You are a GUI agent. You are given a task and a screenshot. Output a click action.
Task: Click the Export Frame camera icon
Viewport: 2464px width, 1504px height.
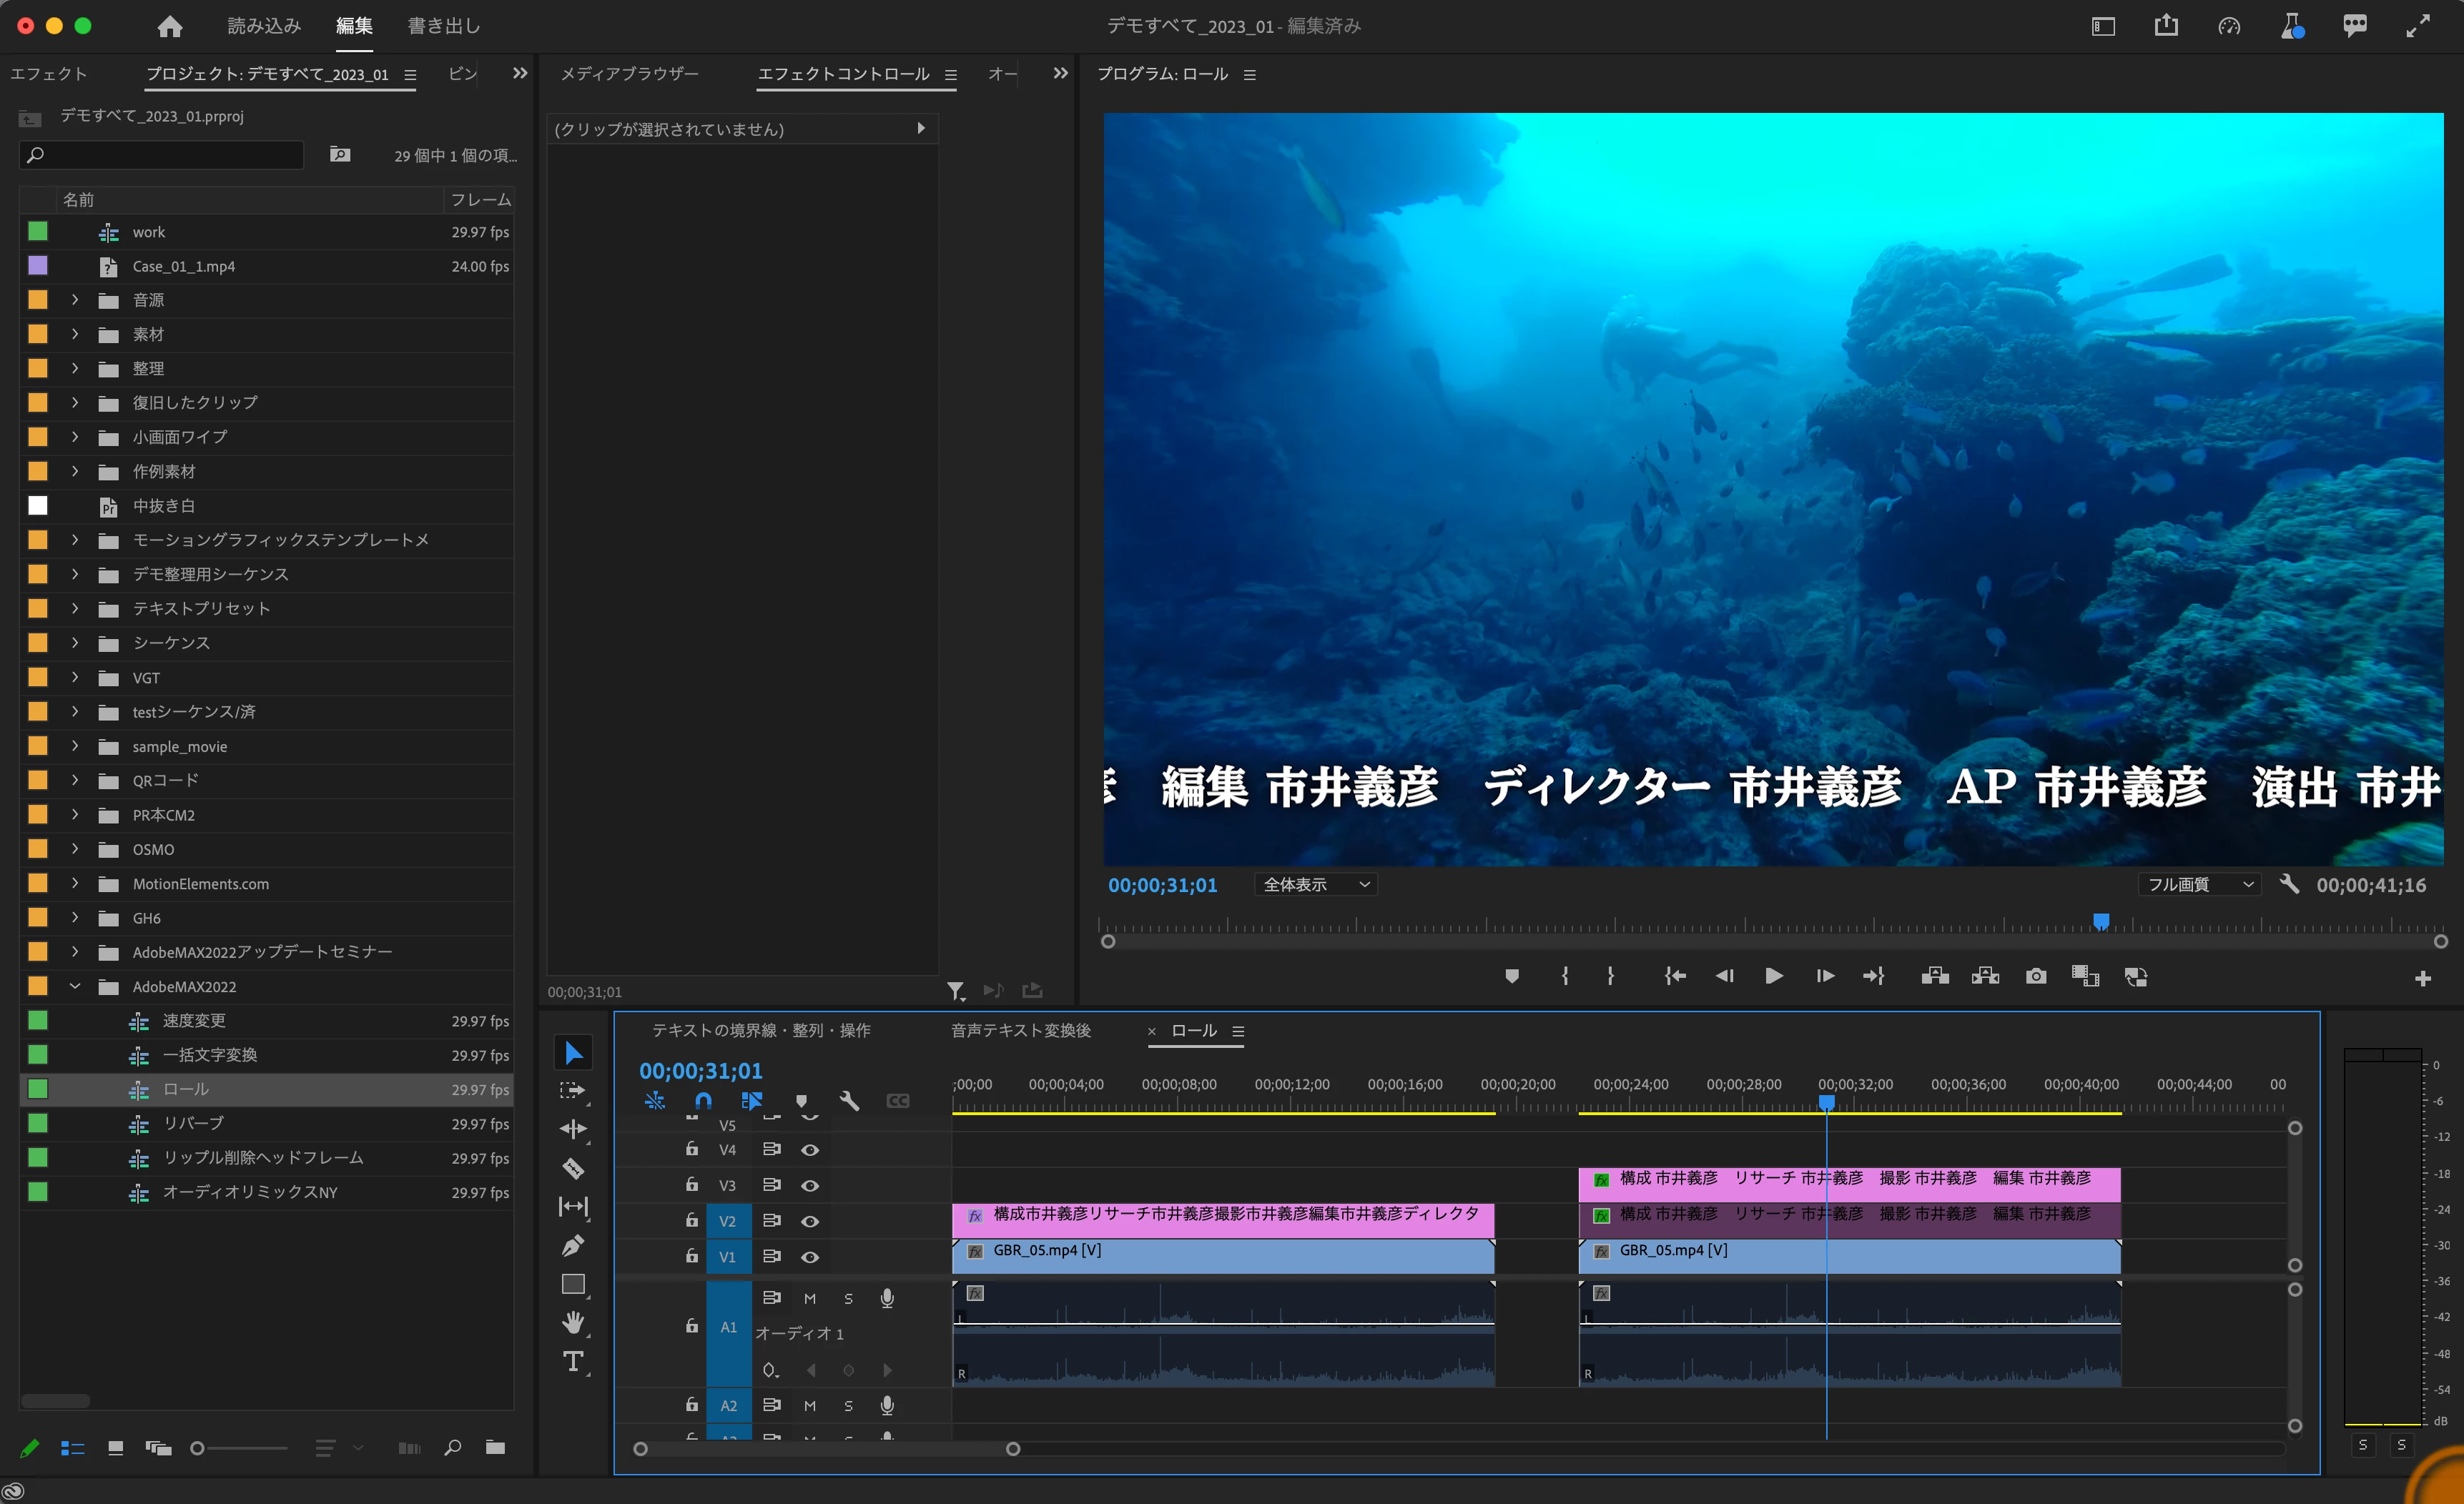tap(2035, 976)
